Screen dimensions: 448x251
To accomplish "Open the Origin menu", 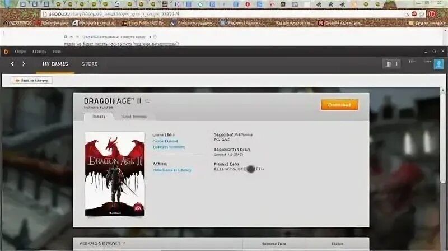I will tap(20, 52).
